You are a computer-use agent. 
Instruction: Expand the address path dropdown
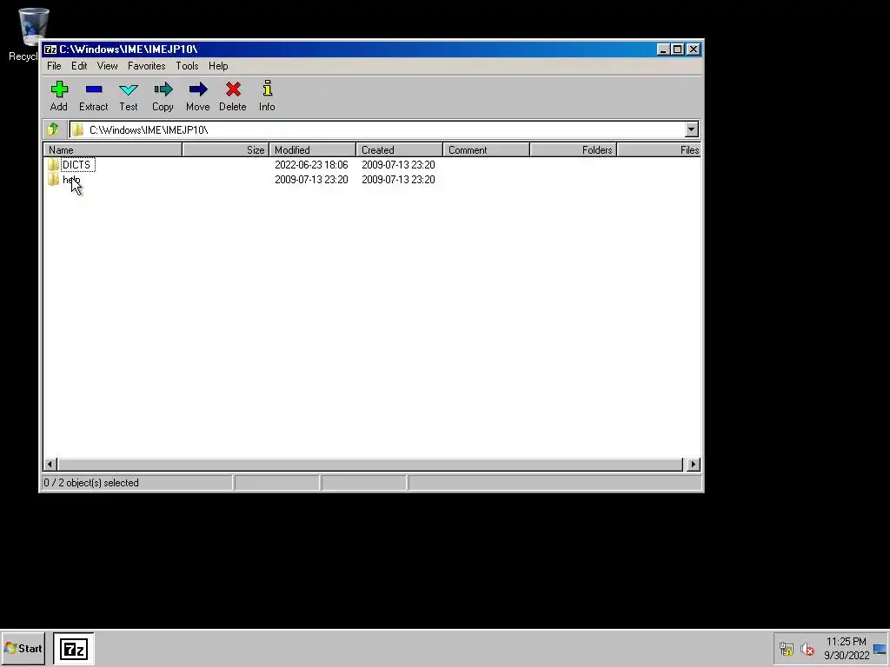691,129
